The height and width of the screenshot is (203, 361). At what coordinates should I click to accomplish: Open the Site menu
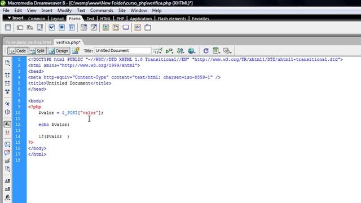click(122, 11)
